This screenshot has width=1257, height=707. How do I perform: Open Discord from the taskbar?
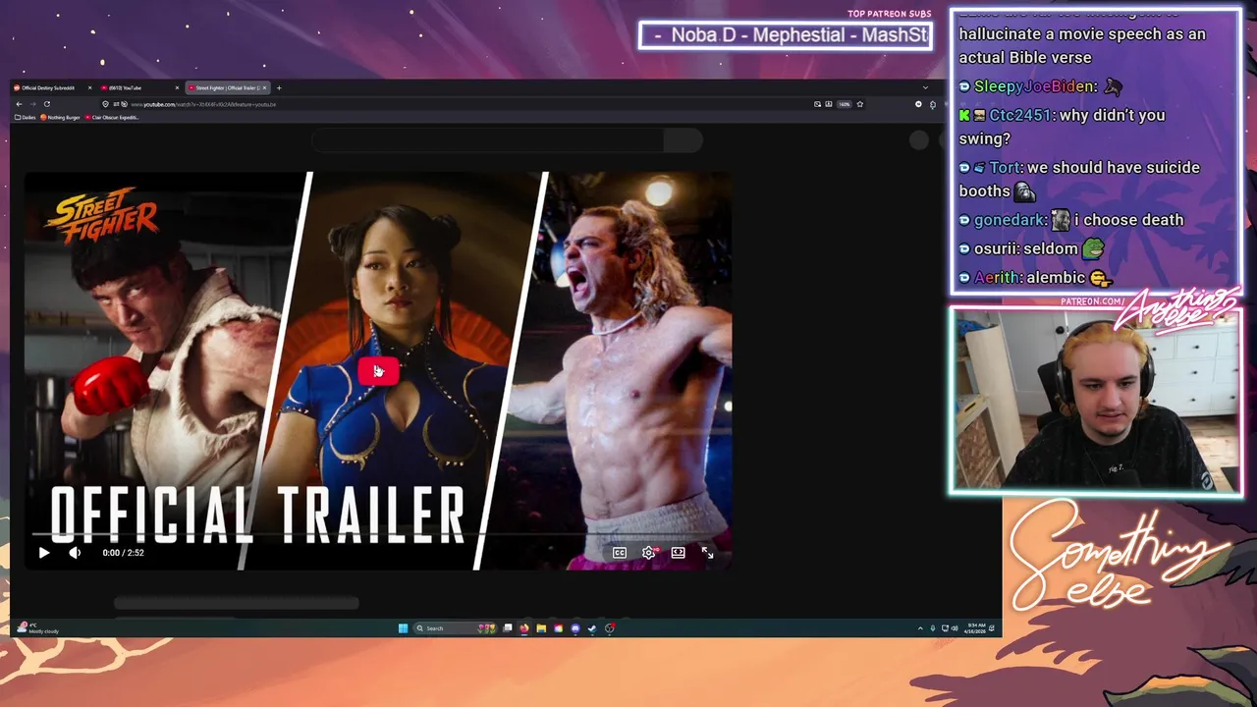(x=575, y=628)
